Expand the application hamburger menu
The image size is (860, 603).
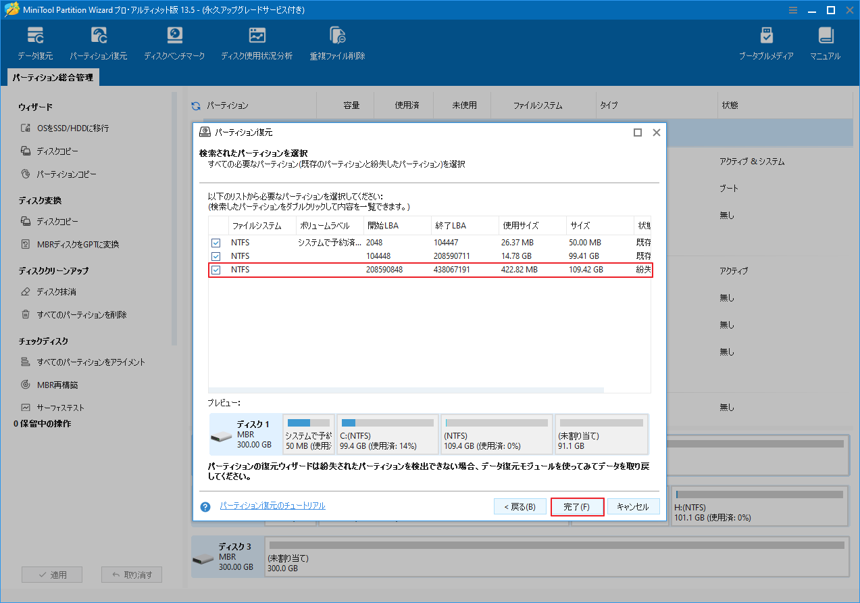click(x=792, y=10)
